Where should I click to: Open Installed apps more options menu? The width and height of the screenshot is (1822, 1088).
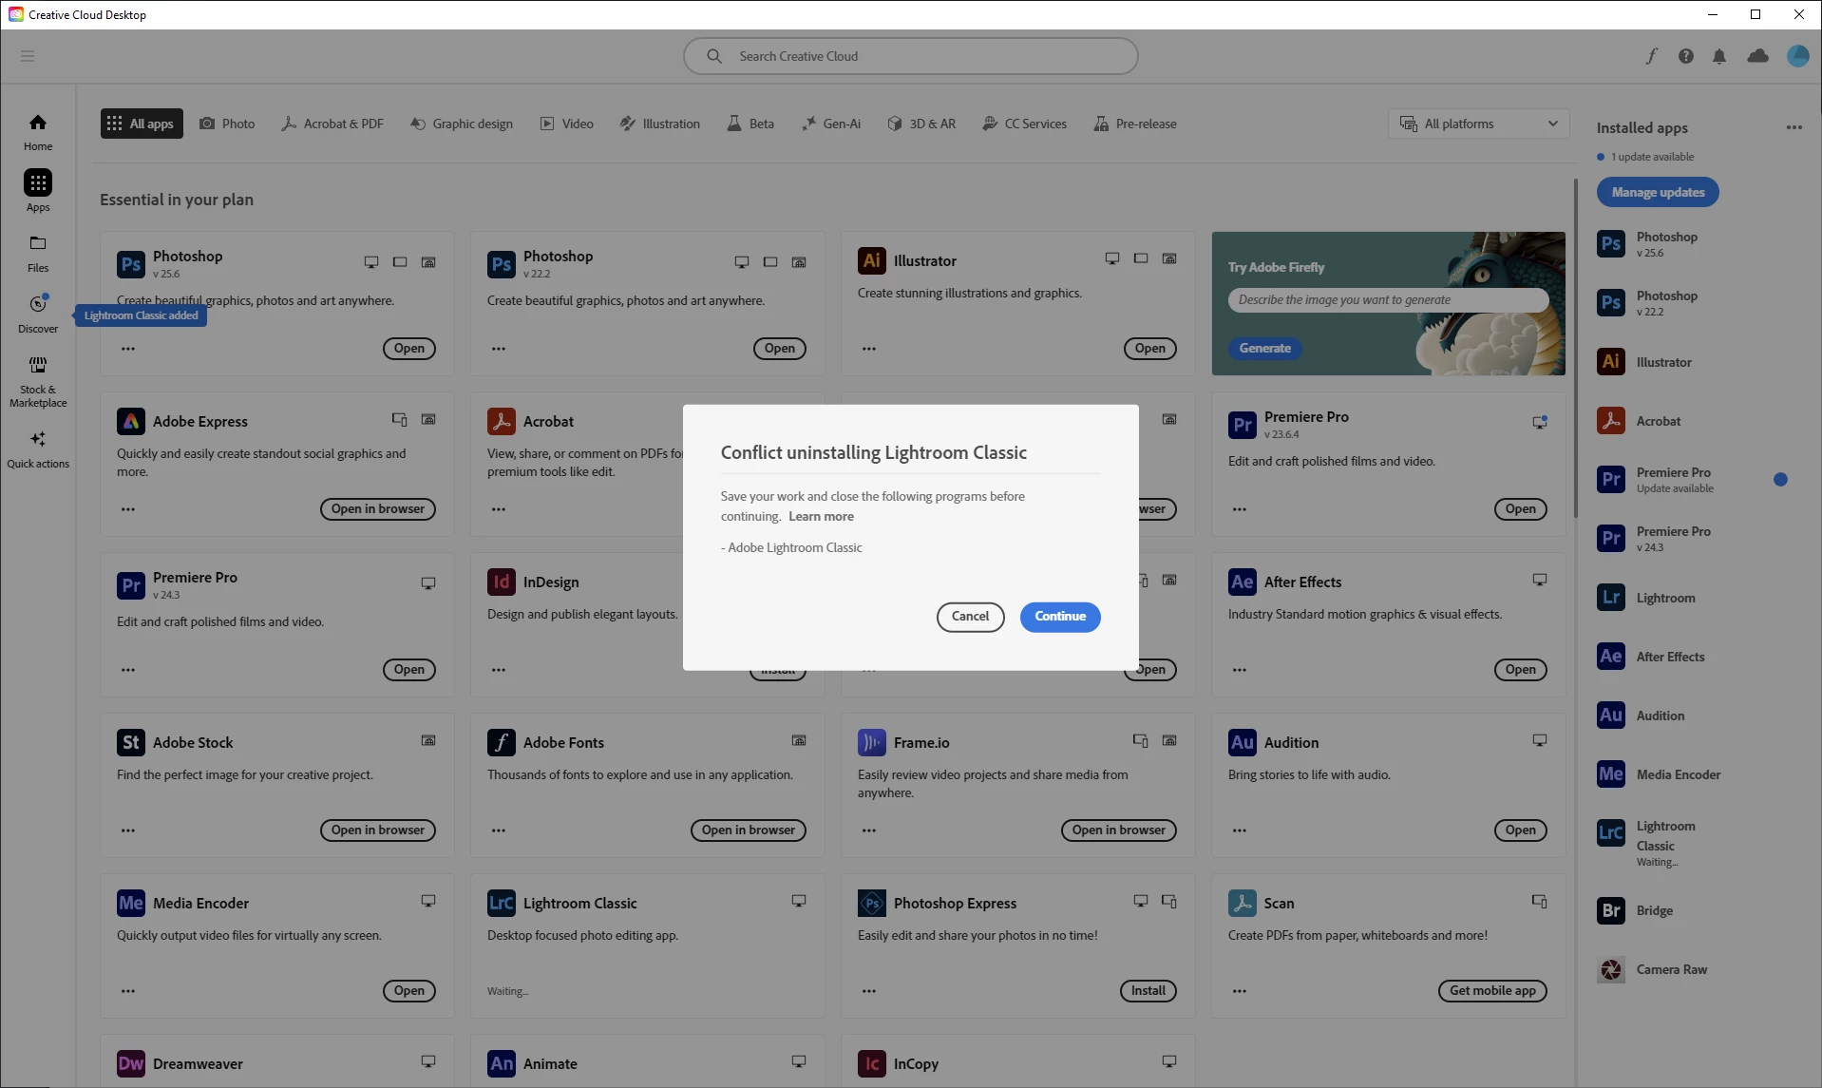1794,127
